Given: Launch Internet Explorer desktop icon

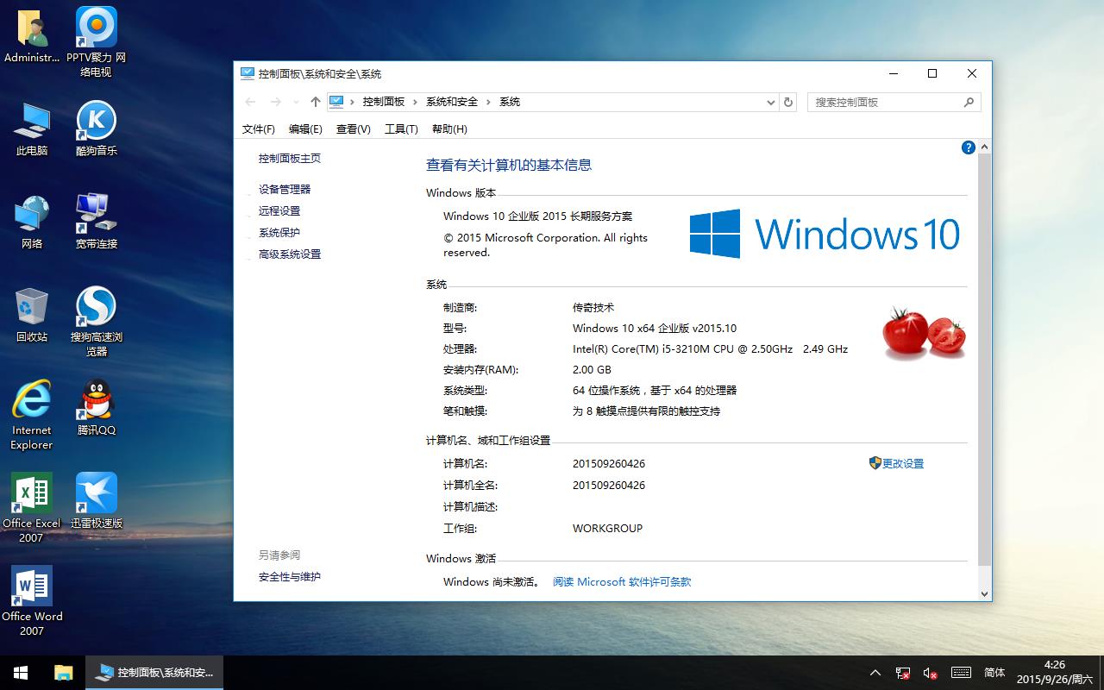Looking at the screenshot, I should tap(32, 415).
